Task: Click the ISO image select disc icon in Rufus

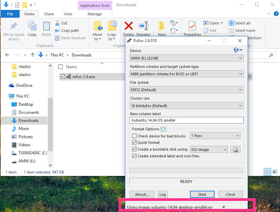Action: point(235,149)
